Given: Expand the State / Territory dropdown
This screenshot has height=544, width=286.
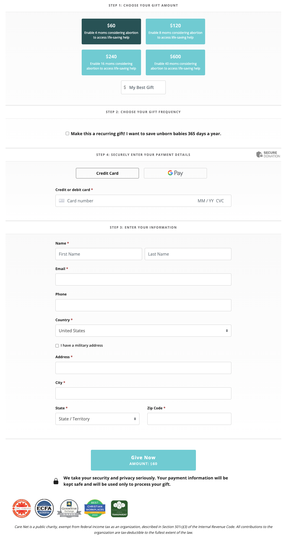Looking at the screenshot, I should point(97,419).
